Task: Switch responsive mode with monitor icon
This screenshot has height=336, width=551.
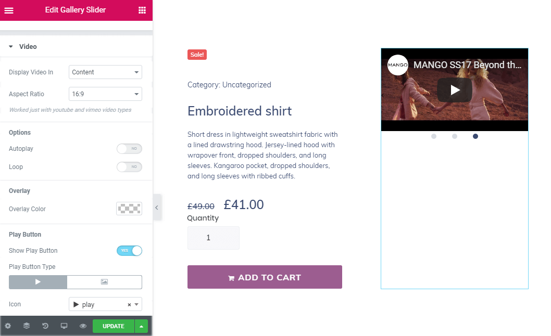Action: (x=64, y=326)
